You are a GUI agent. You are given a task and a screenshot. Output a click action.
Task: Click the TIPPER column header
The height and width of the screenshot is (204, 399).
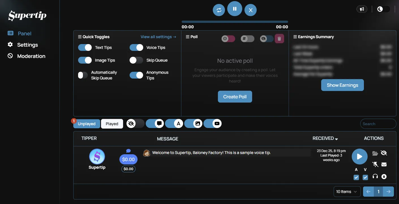tap(89, 138)
